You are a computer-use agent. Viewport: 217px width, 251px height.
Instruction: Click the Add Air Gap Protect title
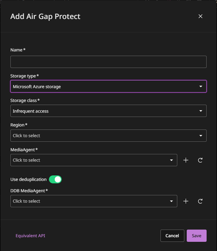(45, 16)
